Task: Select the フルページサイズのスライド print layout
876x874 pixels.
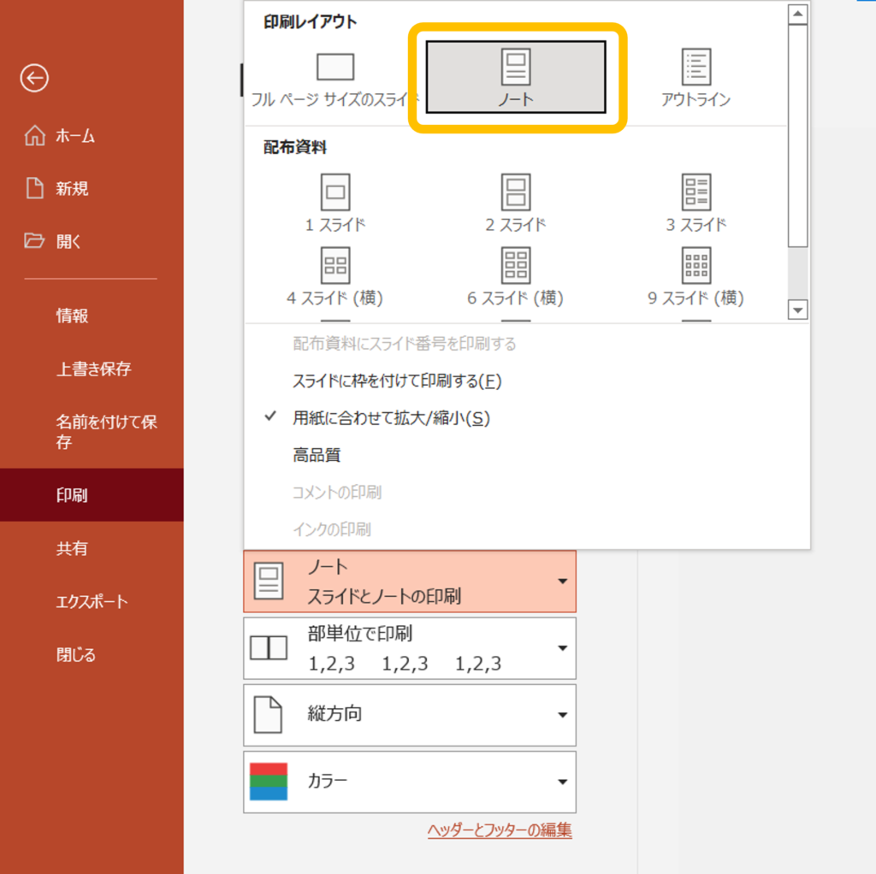Action: [334, 75]
